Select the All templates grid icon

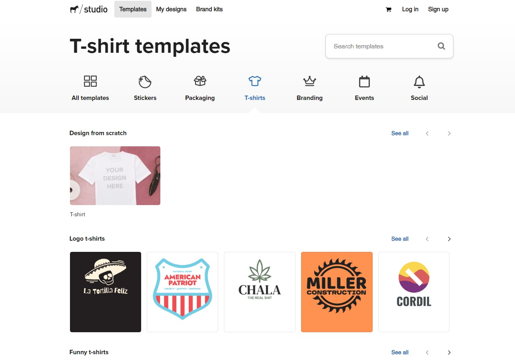click(x=90, y=81)
